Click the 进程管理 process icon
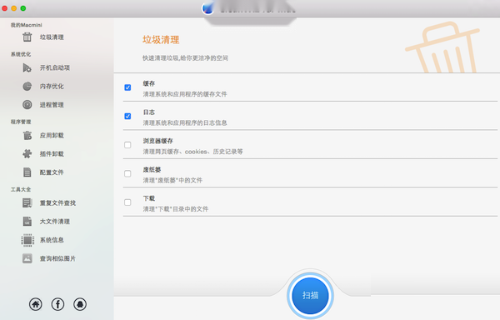Viewport: 500px width, 320px height. point(27,104)
